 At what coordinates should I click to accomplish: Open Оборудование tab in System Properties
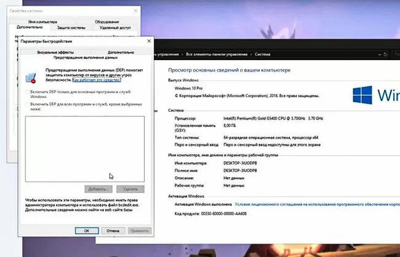coord(107,22)
